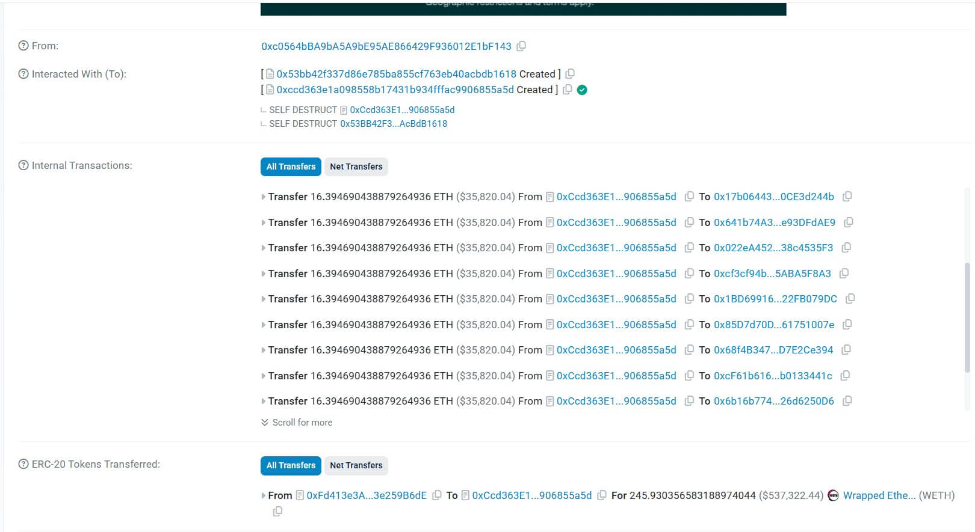Open SELF DESTRUCT address 0xCcd363E1...906855a5d
The image size is (975, 532).
coord(402,110)
